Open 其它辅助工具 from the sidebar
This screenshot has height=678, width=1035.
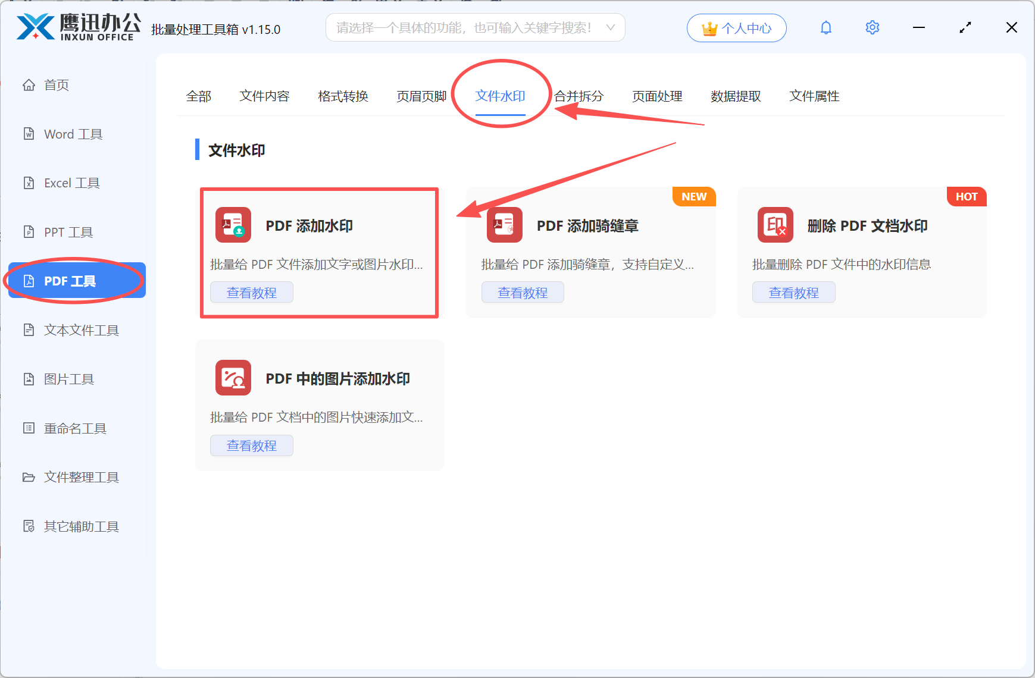81,526
